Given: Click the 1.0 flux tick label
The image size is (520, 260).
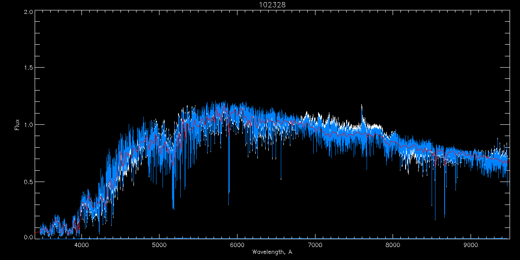Looking at the screenshot, I should coord(29,125).
